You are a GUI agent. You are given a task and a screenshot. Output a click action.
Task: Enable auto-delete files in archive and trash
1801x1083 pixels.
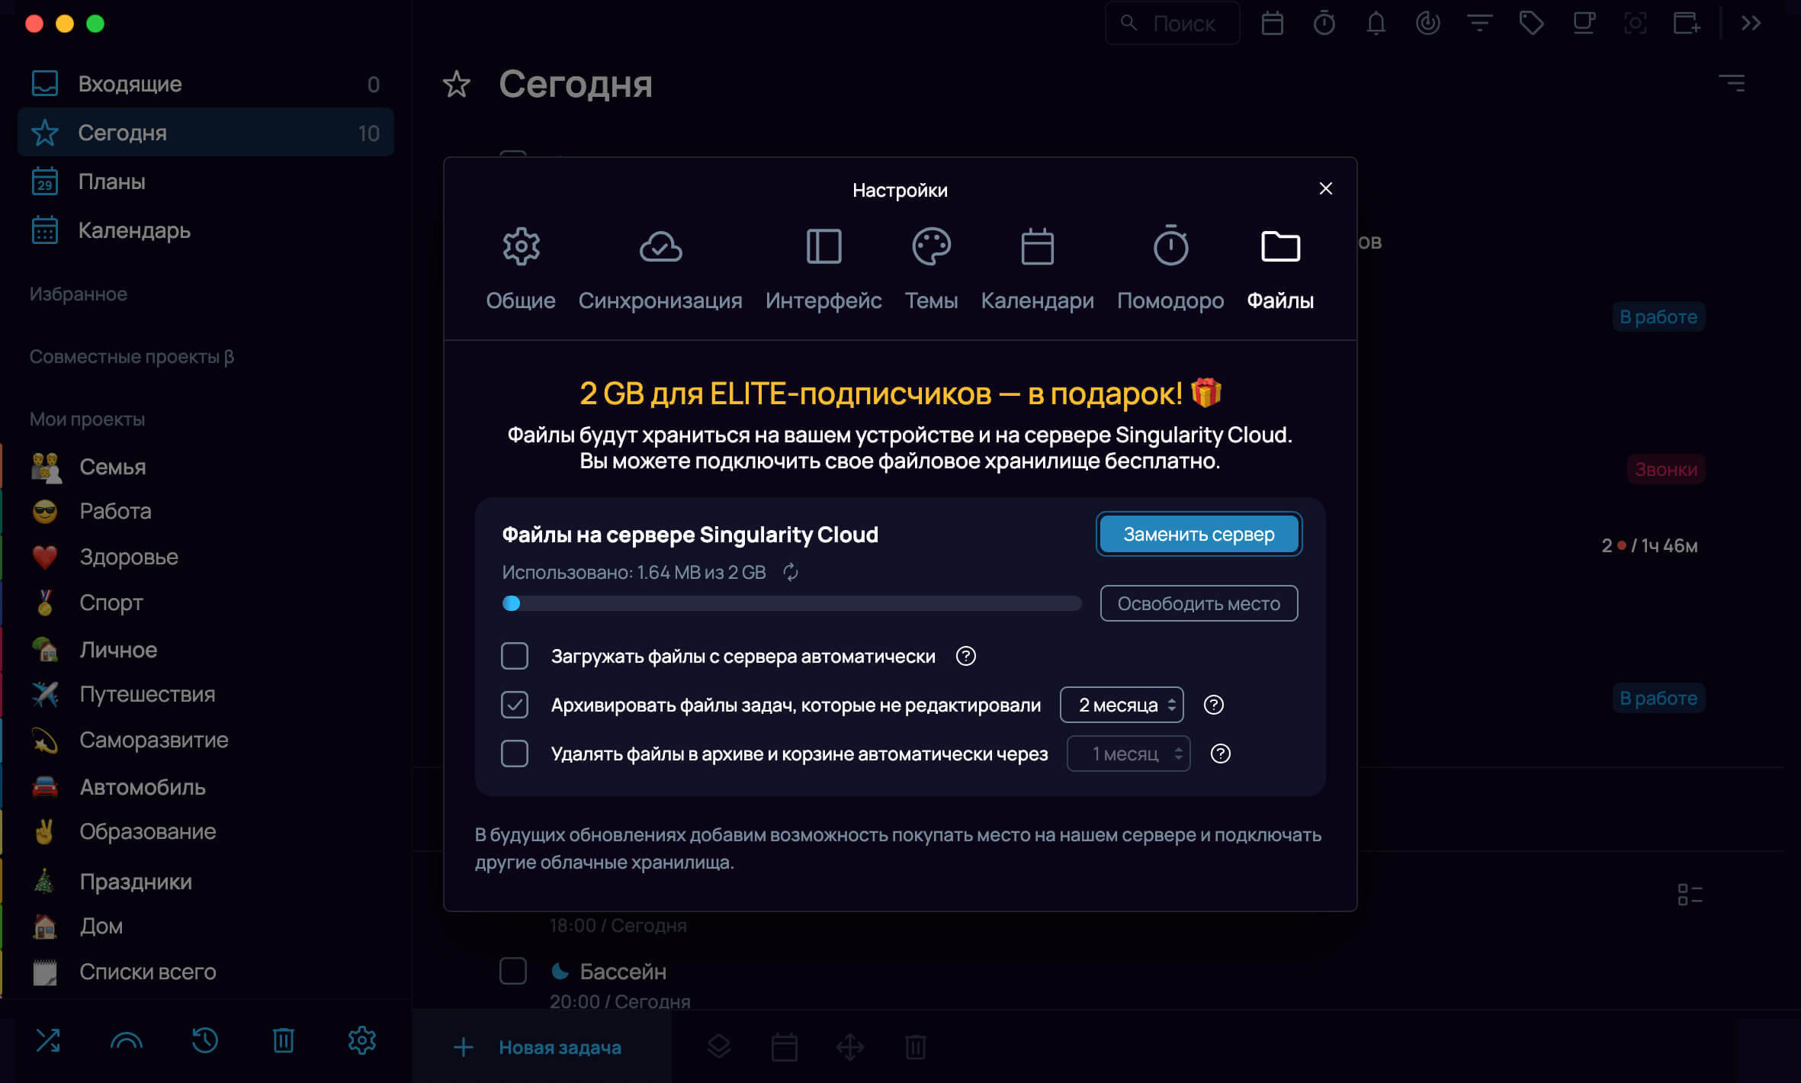(x=515, y=754)
